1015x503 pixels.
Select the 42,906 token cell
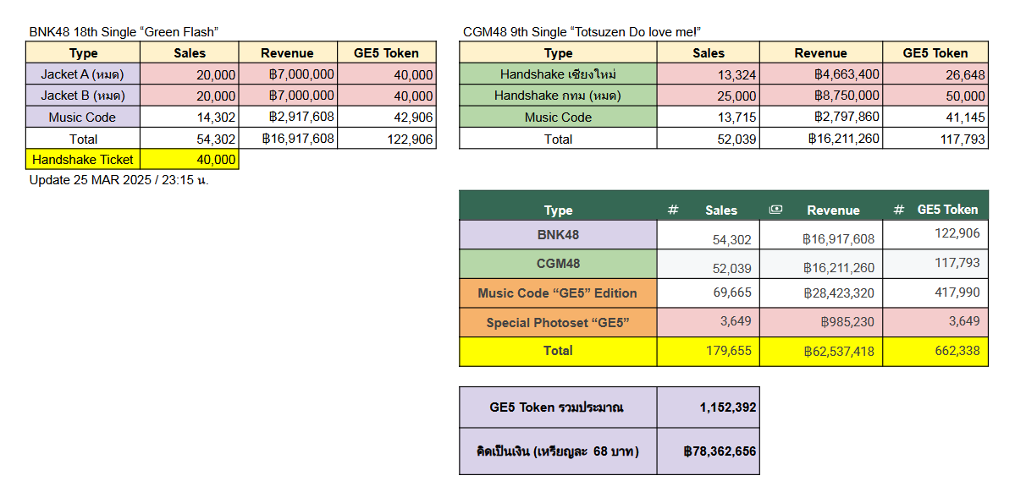click(x=387, y=117)
